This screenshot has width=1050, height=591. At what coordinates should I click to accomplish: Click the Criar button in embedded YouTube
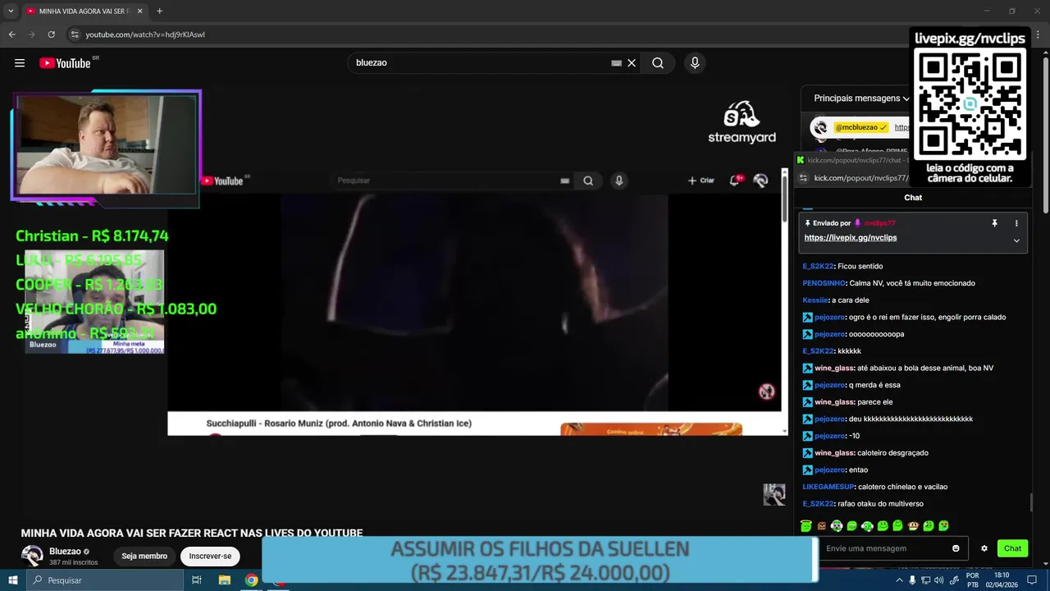(701, 181)
